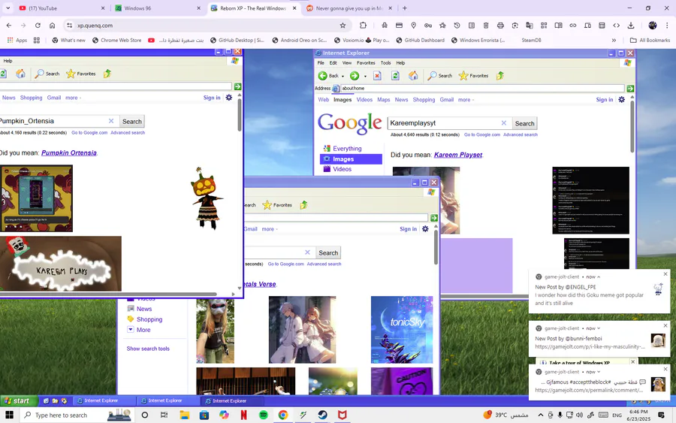This screenshot has height=423, width=676.
Task: Open the Back button history dropdown arrow
Action: pyautogui.click(x=343, y=77)
